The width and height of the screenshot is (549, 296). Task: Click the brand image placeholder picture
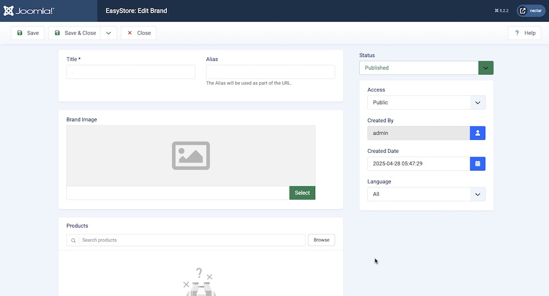click(191, 156)
